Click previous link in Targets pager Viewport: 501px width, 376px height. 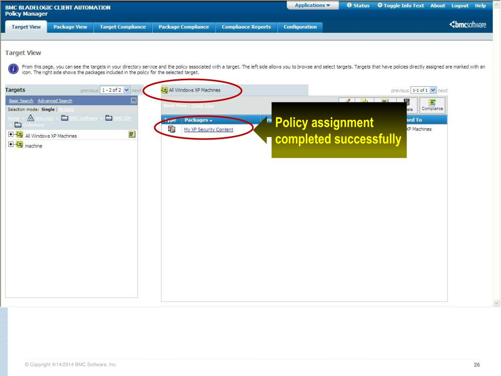tap(89, 91)
